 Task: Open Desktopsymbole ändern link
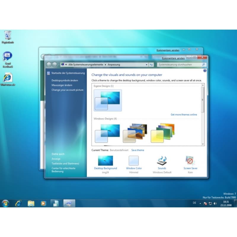click(65, 80)
